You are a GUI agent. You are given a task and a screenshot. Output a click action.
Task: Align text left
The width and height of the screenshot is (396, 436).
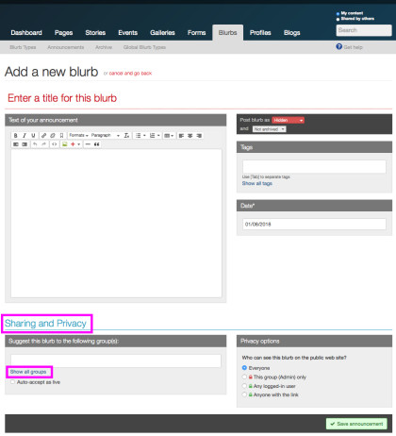(181, 136)
